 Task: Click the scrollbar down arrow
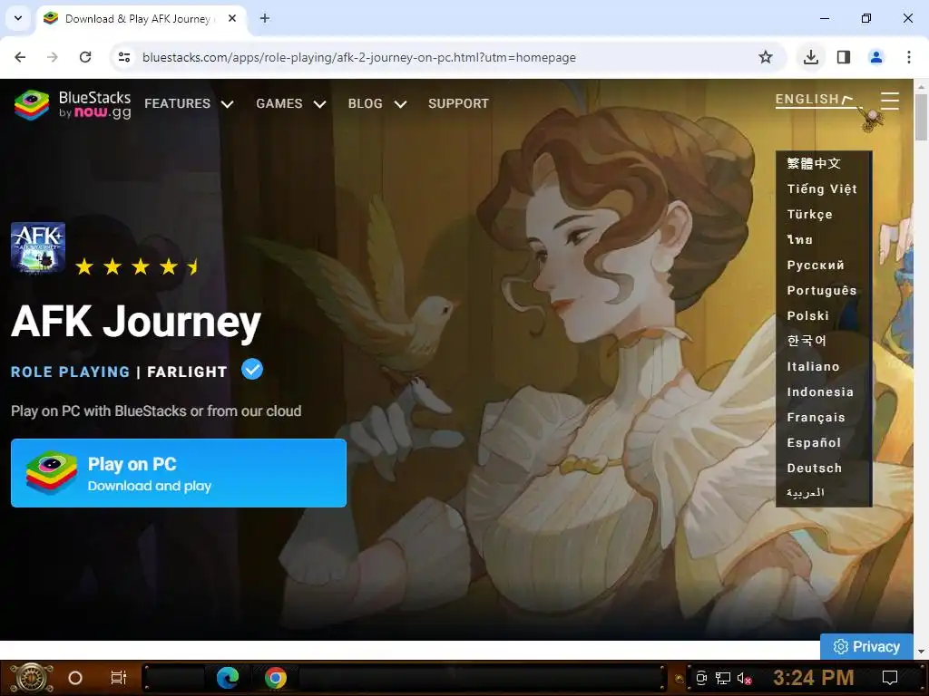point(921,651)
